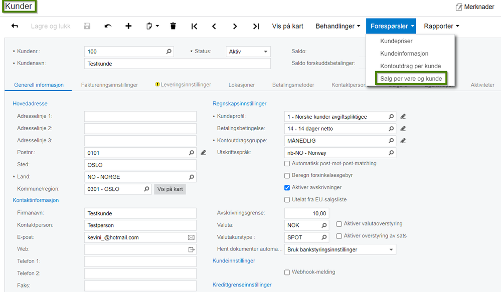This screenshot has height=292, width=501.
Task: Click the back arrow icon in toolbar
Action: pyautogui.click(x=15, y=26)
